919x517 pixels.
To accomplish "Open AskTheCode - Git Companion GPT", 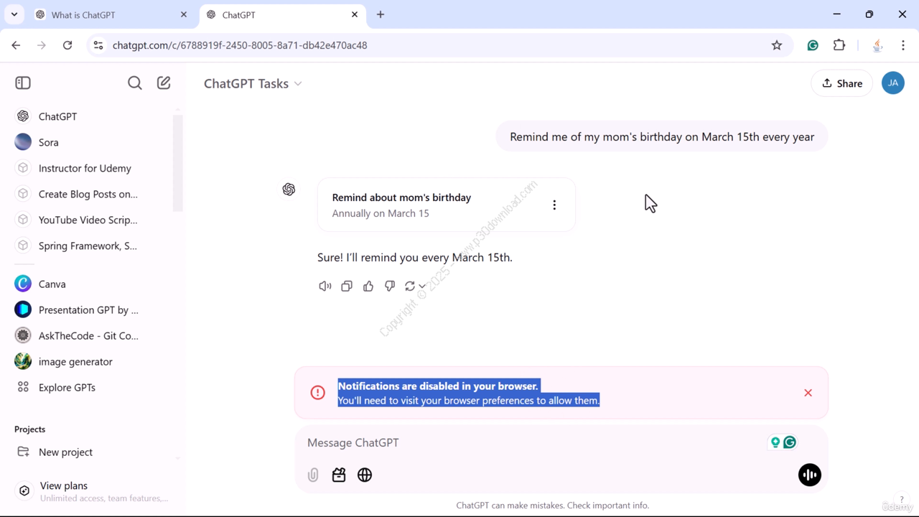I will click(x=92, y=335).
